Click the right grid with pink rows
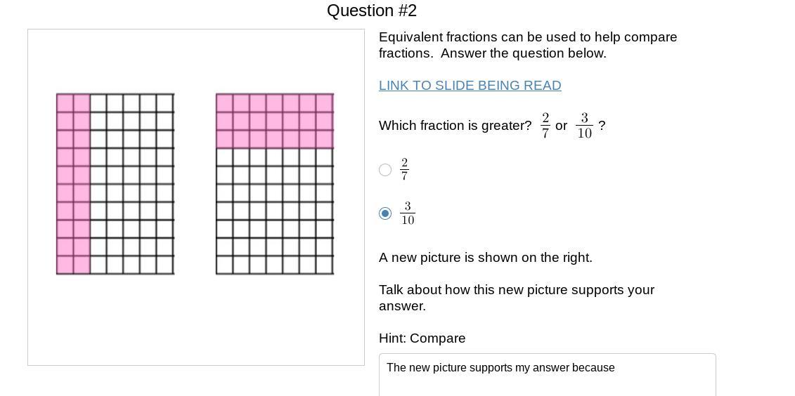 275,184
